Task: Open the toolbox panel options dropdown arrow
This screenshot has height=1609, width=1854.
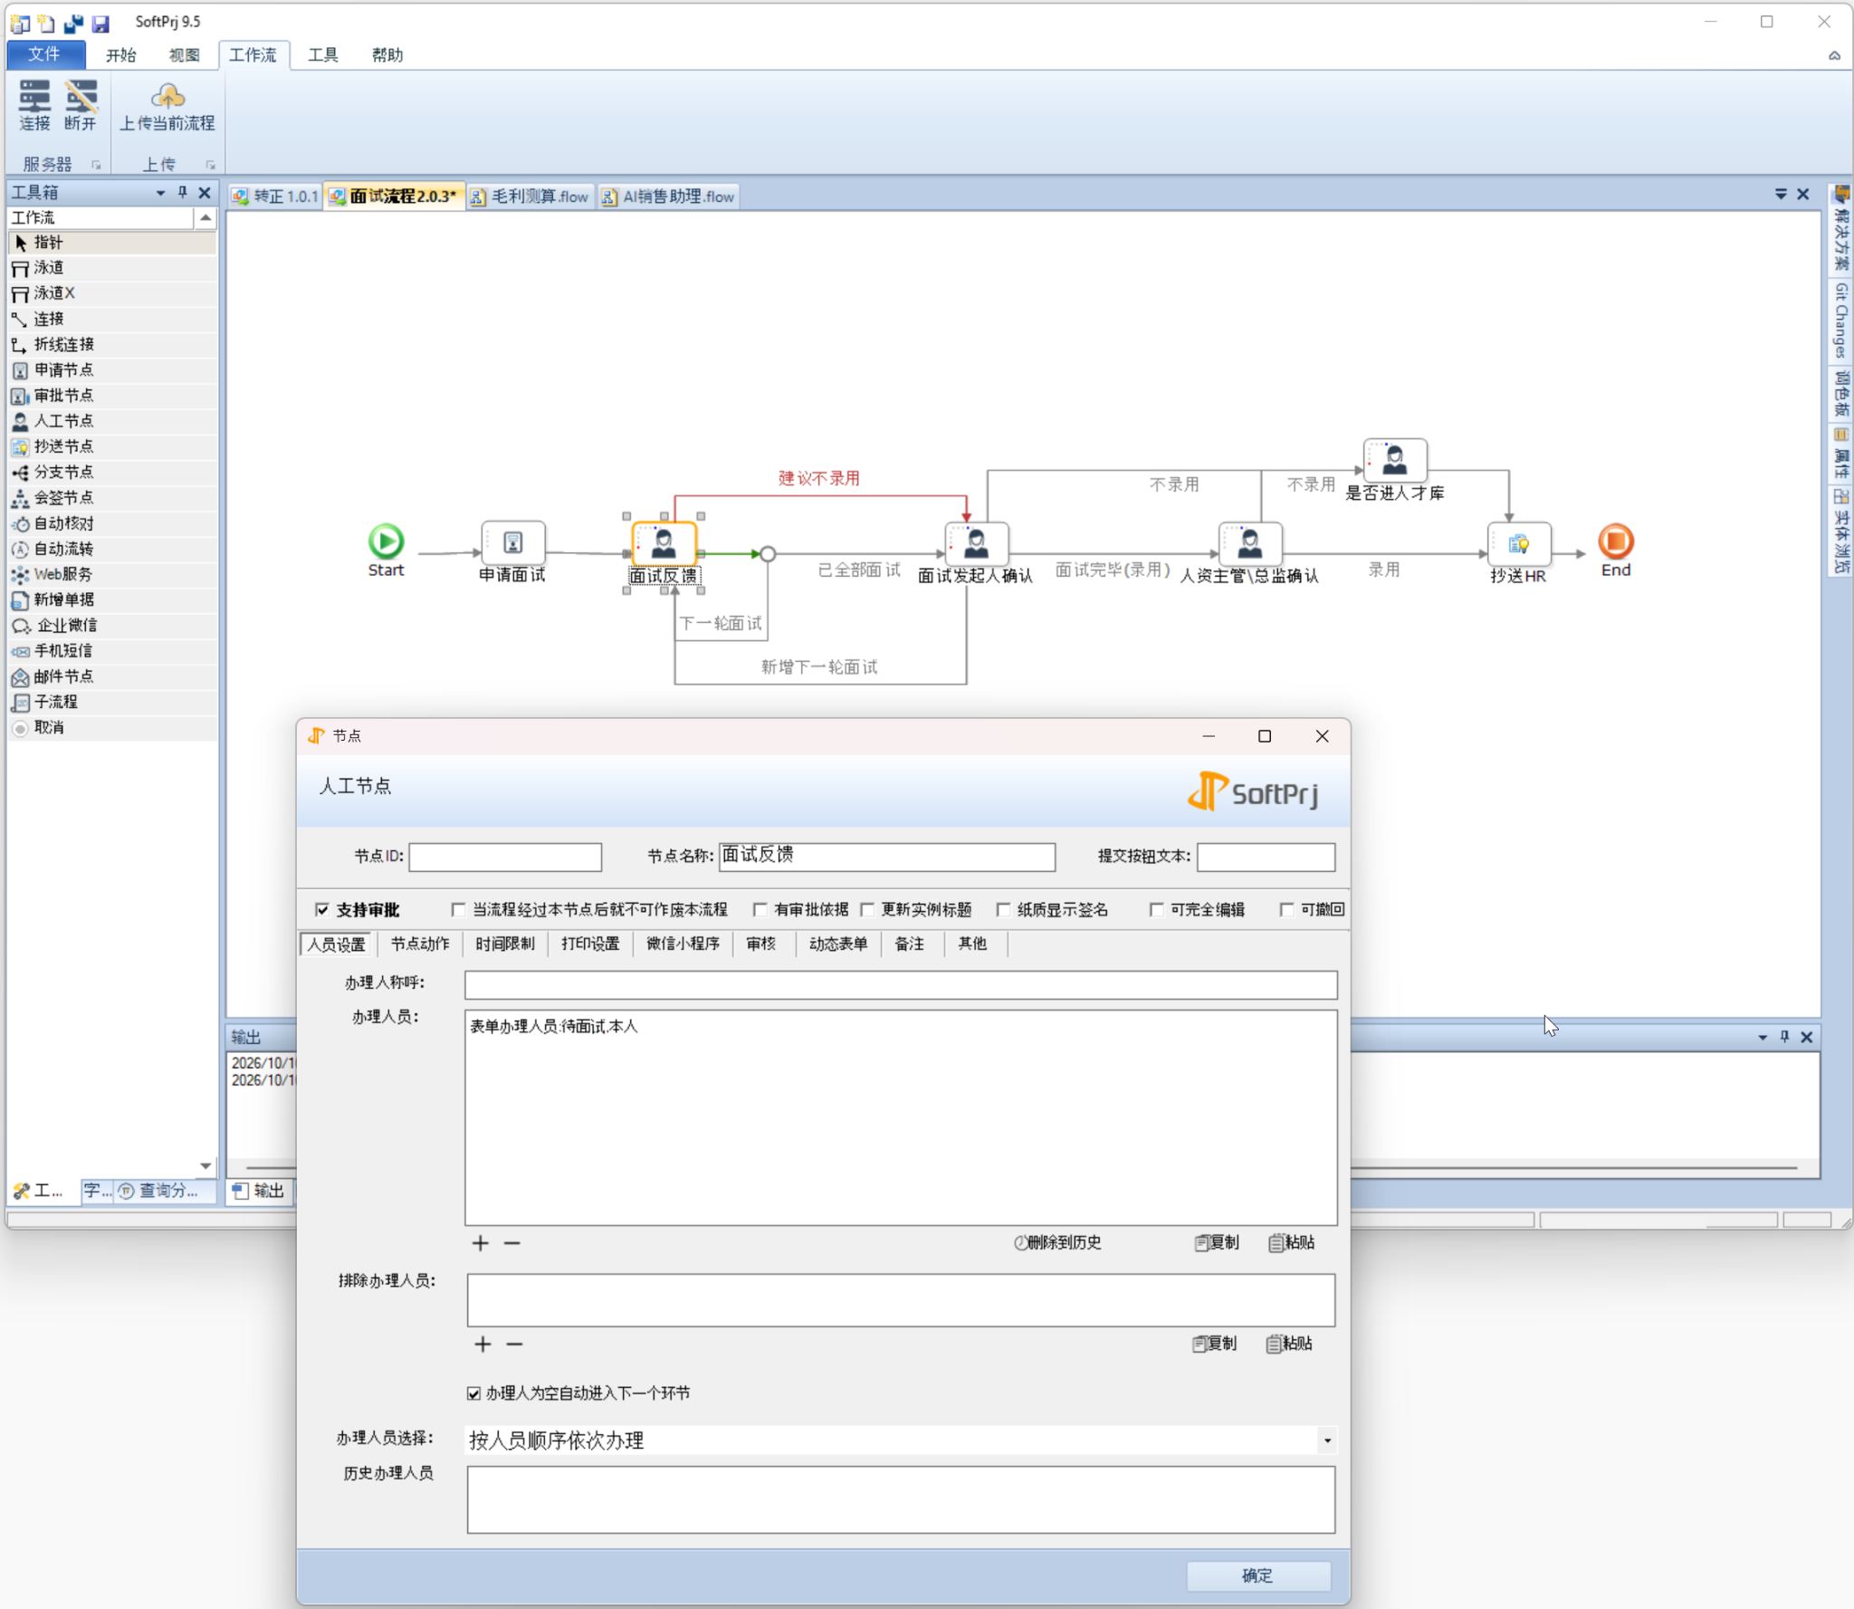Action: (x=161, y=193)
